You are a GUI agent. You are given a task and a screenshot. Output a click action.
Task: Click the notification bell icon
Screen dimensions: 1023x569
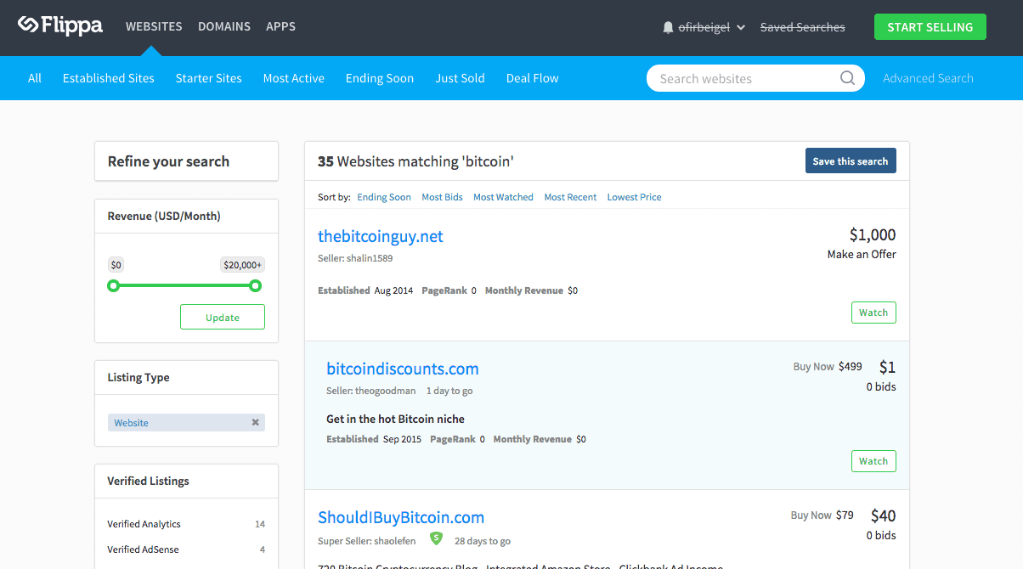click(x=668, y=27)
